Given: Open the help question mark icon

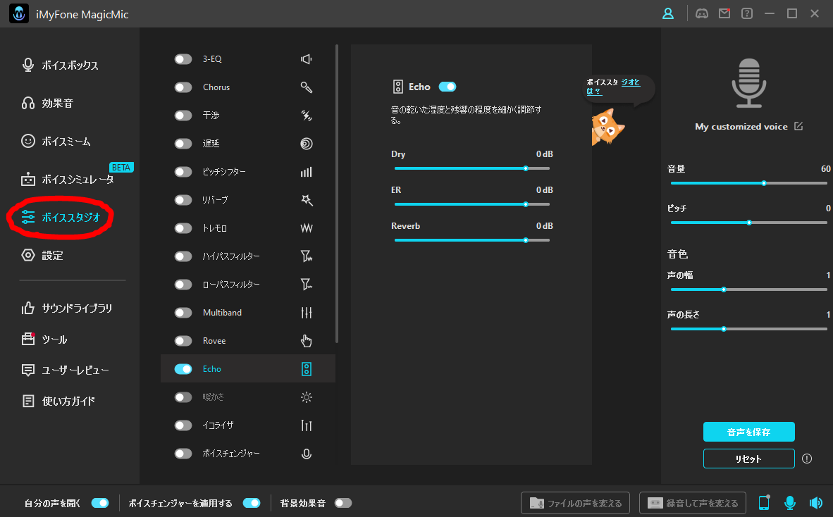Looking at the screenshot, I should pyautogui.click(x=747, y=13).
